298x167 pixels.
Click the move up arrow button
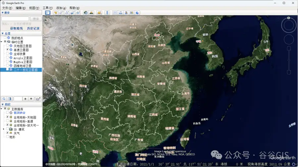pyautogui.click(x=25, y=99)
